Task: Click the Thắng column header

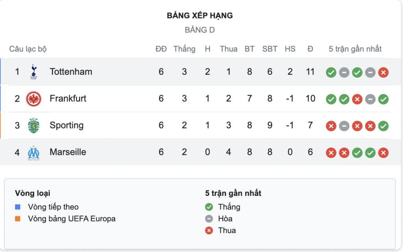Action: point(184,49)
